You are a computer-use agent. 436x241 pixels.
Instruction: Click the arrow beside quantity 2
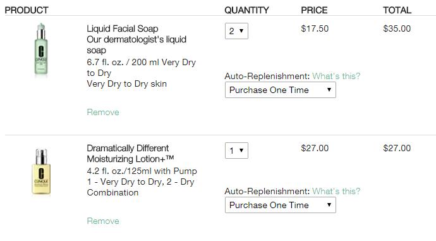pos(241,31)
